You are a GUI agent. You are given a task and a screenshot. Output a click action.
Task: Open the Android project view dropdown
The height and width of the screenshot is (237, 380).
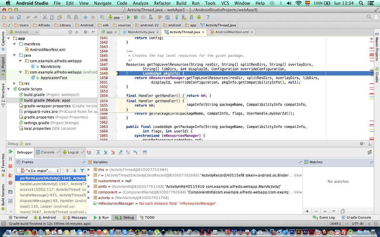tap(24, 32)
